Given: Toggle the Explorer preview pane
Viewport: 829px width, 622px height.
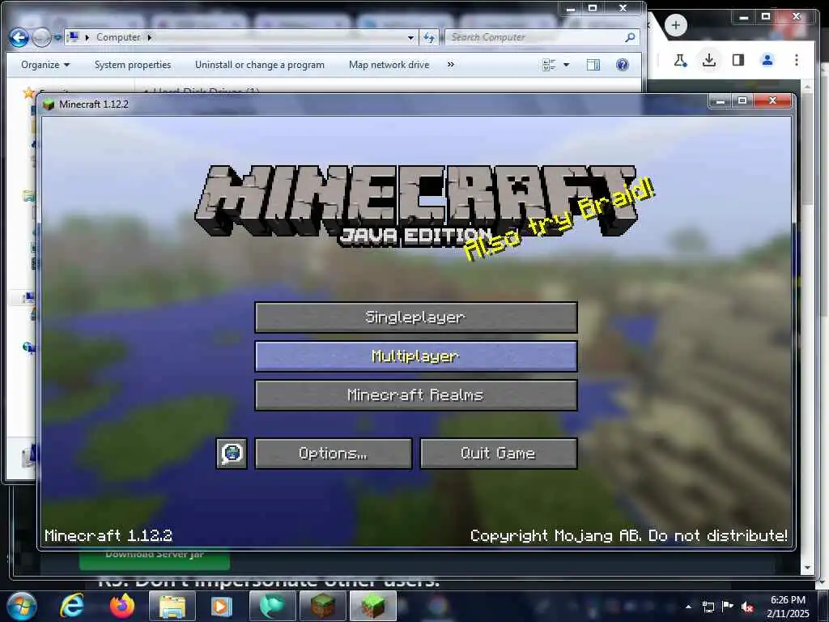Looking at the screenshot, I should pyautogui.click(x=593, y=65).
